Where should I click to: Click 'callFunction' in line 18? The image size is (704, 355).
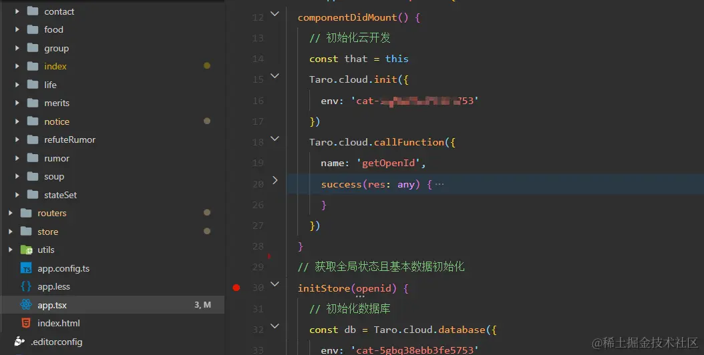pyautogui.click(x=409, y=142)
